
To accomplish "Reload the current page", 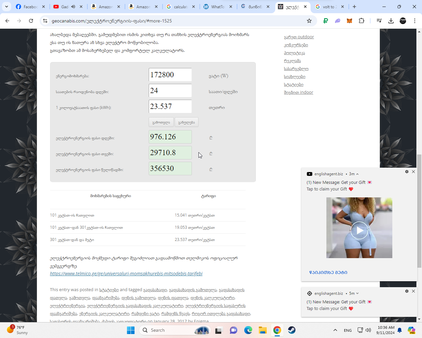I will [31, 21].
